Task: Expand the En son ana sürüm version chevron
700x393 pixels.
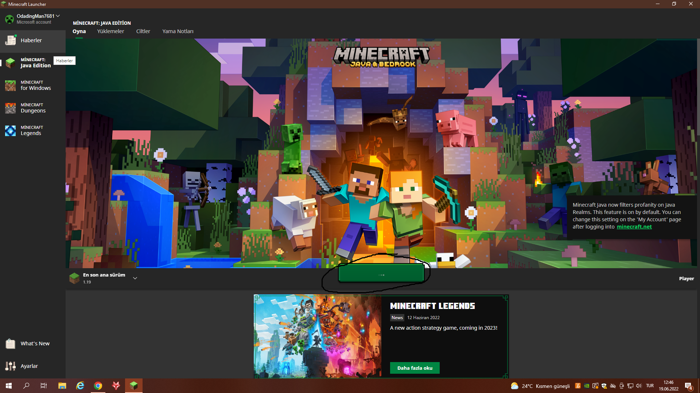Action: [135, 278]
